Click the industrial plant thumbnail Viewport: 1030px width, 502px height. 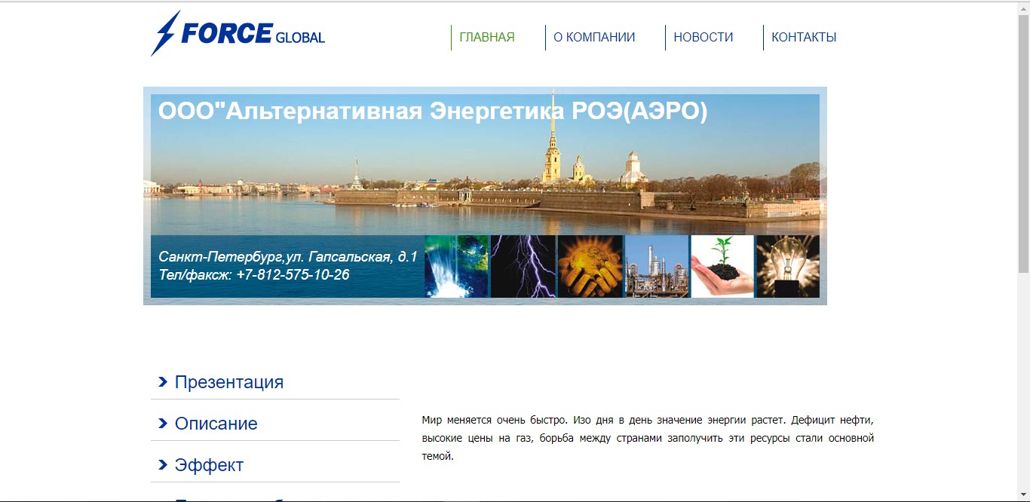tap(657, 266)
